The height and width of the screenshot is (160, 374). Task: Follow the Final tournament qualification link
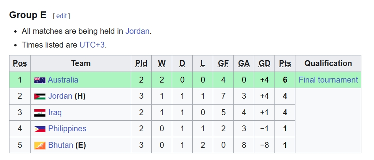[x=328, y=80]
